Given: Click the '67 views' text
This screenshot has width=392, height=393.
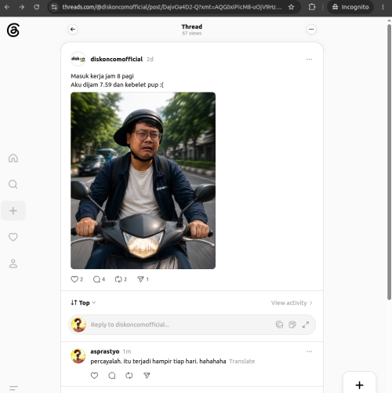Looking at the screenshot, I should pos(192,34).
